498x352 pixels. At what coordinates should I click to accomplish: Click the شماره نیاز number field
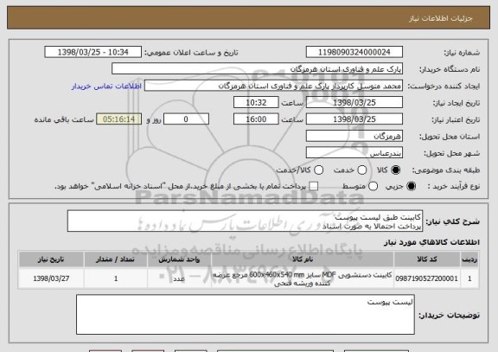click(354, 52)
